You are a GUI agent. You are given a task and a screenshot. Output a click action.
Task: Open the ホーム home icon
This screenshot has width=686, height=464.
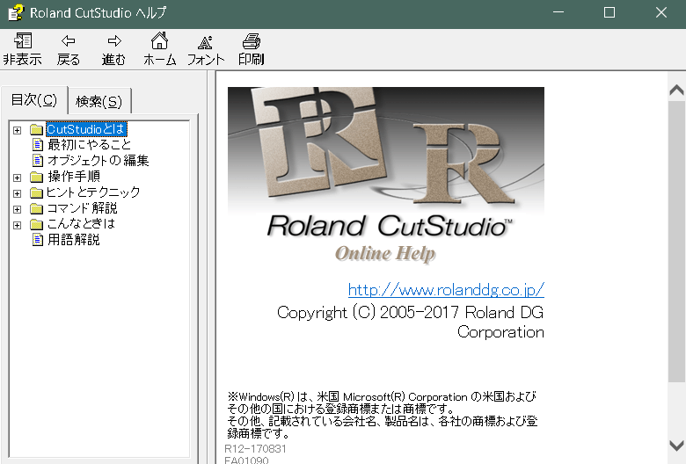(x=160, y=40)
